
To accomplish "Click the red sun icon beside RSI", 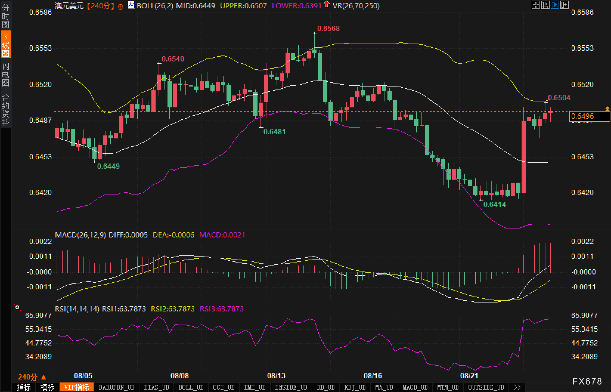I will point(17,307).
